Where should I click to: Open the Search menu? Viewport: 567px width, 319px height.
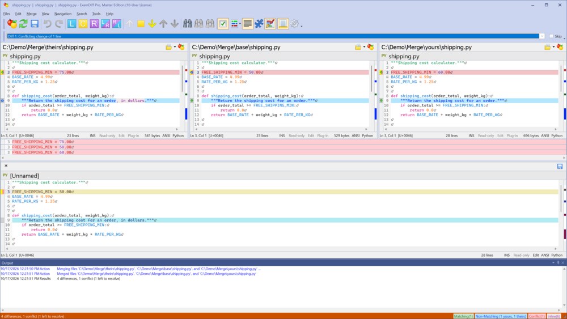pyautogui.click(x=82, y=14)
